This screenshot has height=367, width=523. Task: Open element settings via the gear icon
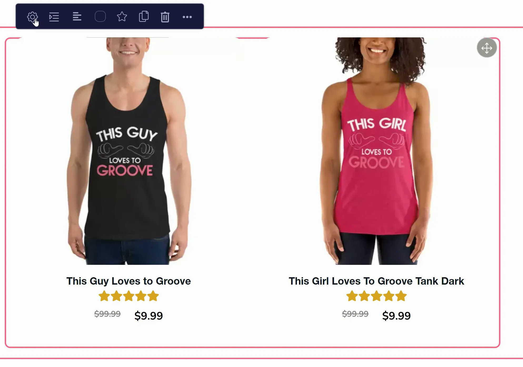(x=32, y=17)
